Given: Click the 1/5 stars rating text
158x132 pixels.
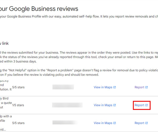Looking at the screenshot, I should (x=18, y=105).
